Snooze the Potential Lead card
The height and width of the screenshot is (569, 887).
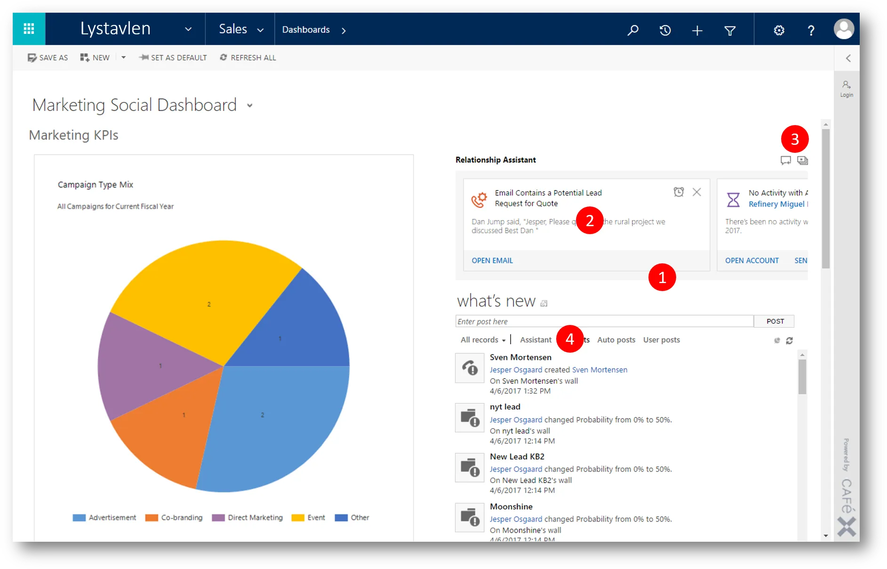coord(679,192)
